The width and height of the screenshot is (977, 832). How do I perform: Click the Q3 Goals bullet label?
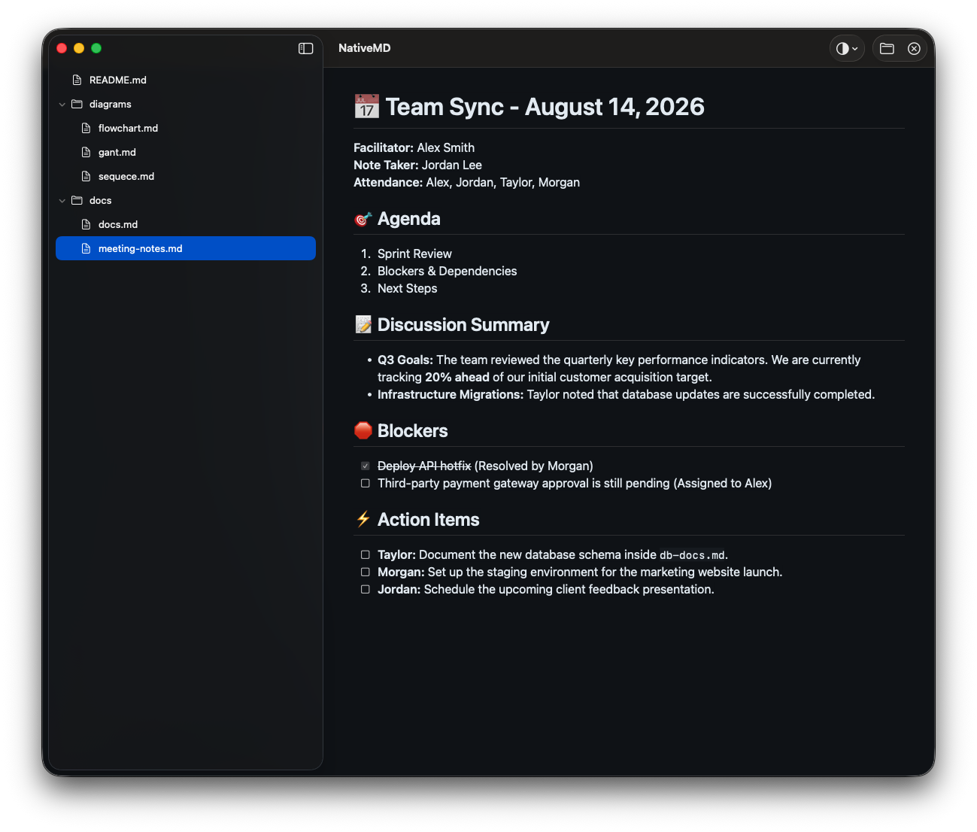pyautogui.click(x=405, y=360)
